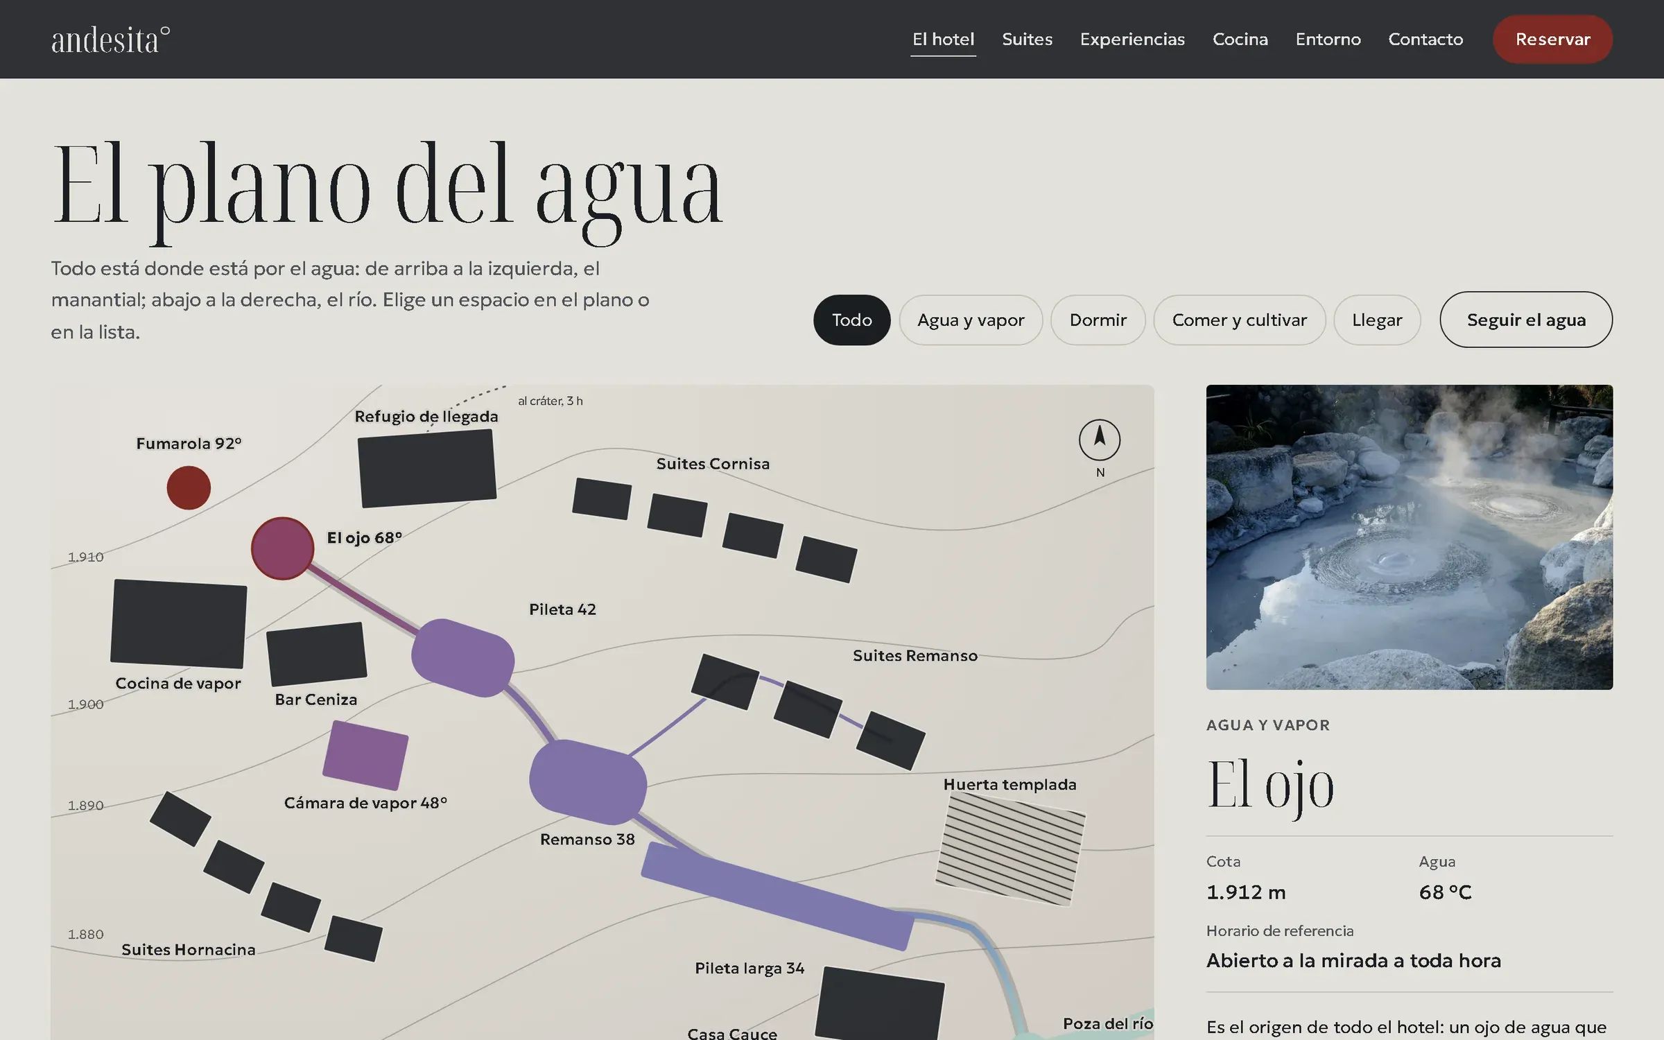Click the AGUA Y VAPOR category label

(x=1268, y=725)
